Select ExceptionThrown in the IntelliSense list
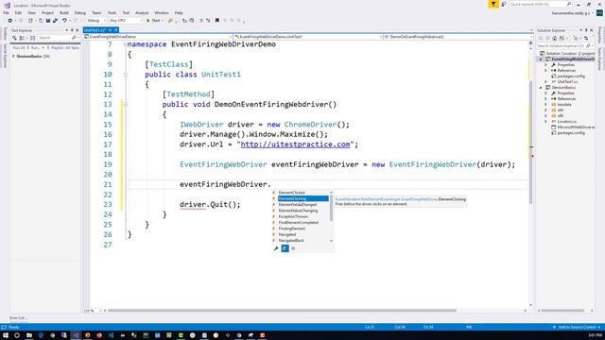Viewport: 605px width, 340px height. pos(293,216)
